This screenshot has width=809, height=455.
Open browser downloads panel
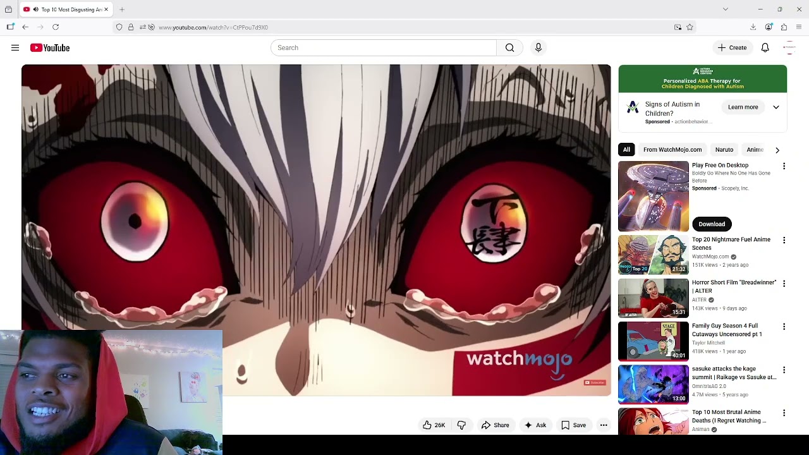[753, 27]
